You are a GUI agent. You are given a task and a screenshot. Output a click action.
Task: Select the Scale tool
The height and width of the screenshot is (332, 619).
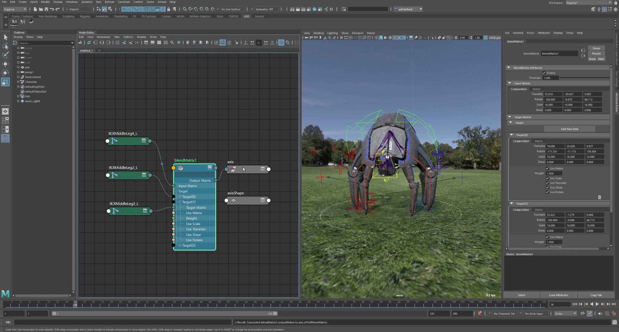click(x=5, y=82)
